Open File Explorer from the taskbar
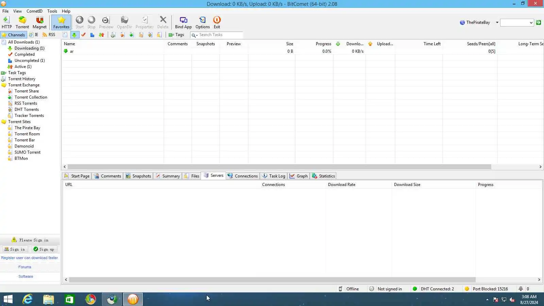Viewport: 544px width, 306px height. click(49, 299)
